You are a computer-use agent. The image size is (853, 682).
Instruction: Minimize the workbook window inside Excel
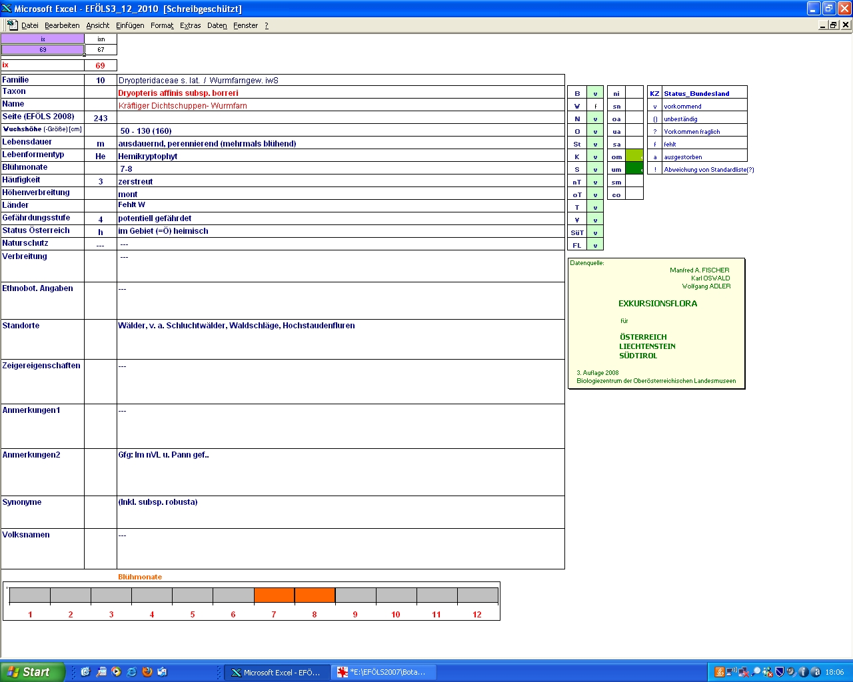[x=823, y=25]
